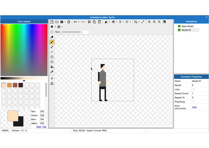Copy the selection
Viewport: 209px width, 148px height.
coord(95,22)
